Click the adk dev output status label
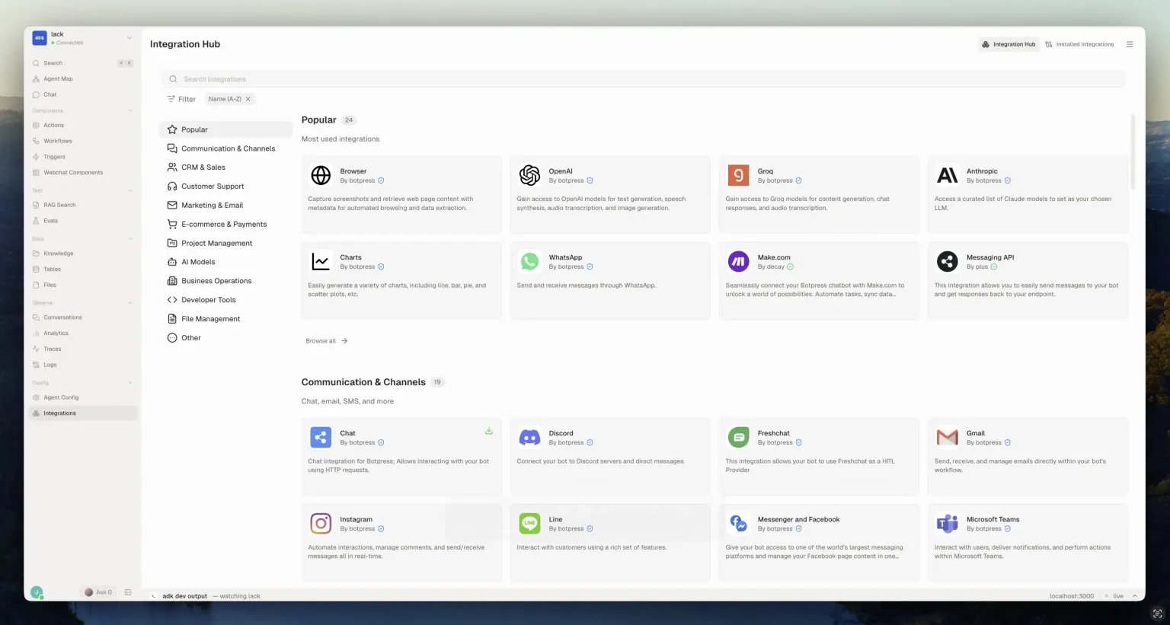1170x625 pixels. tap(184, 596)
